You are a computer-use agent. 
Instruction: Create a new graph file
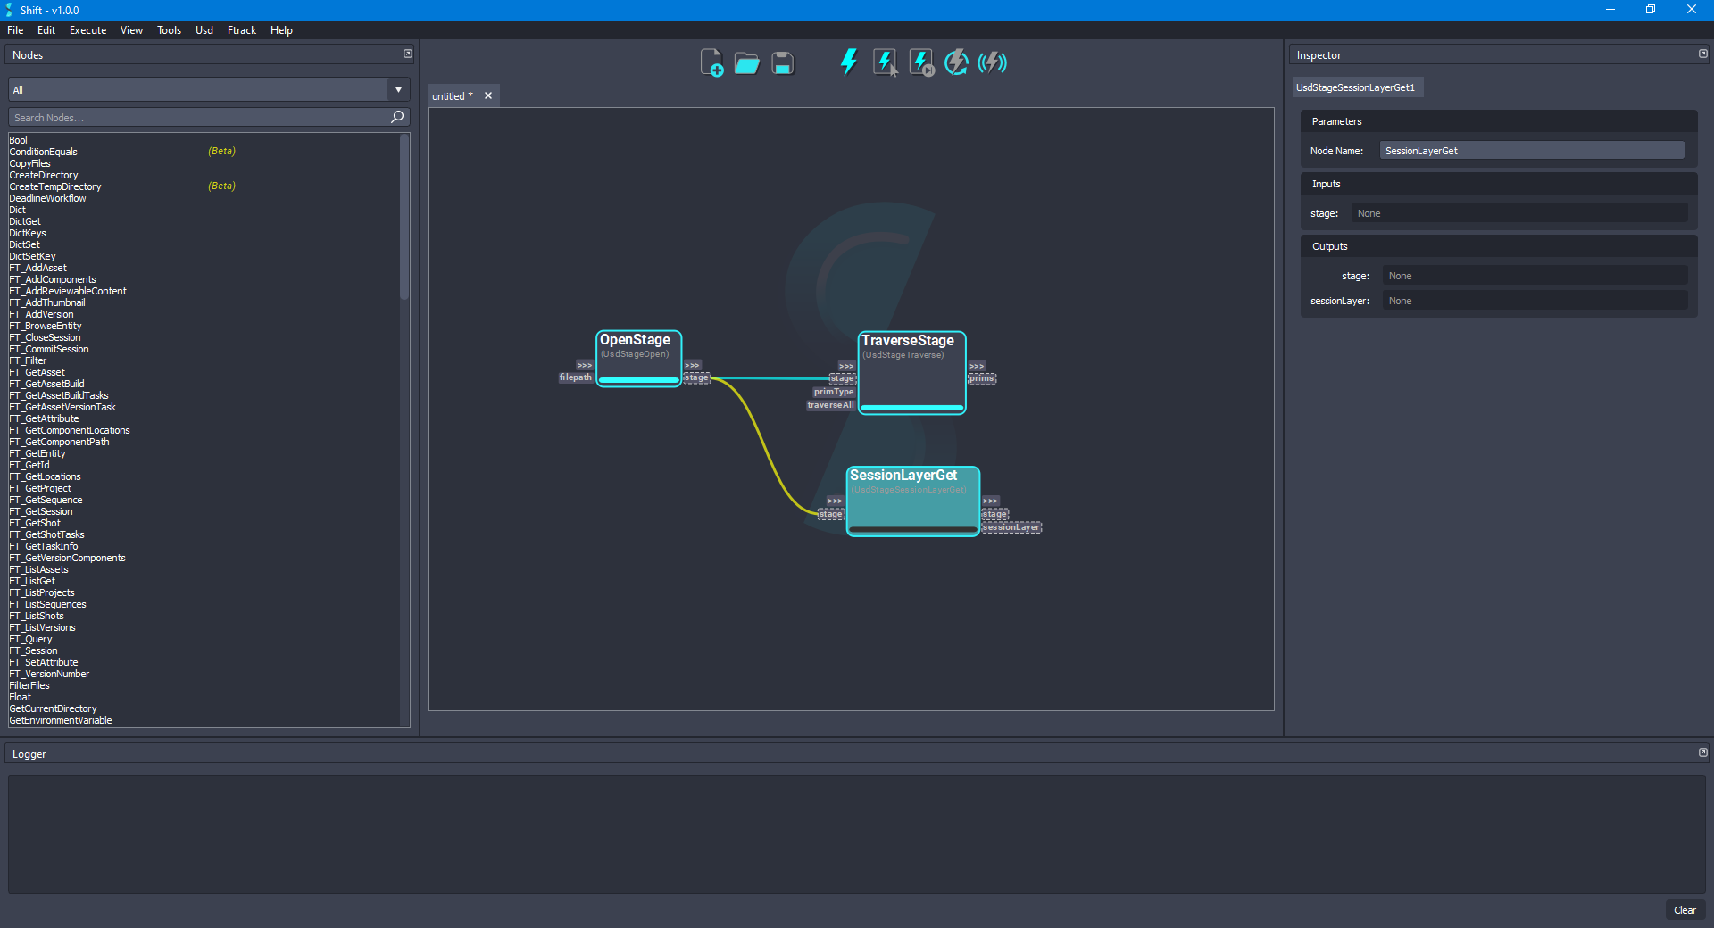[x=711, y=62]
